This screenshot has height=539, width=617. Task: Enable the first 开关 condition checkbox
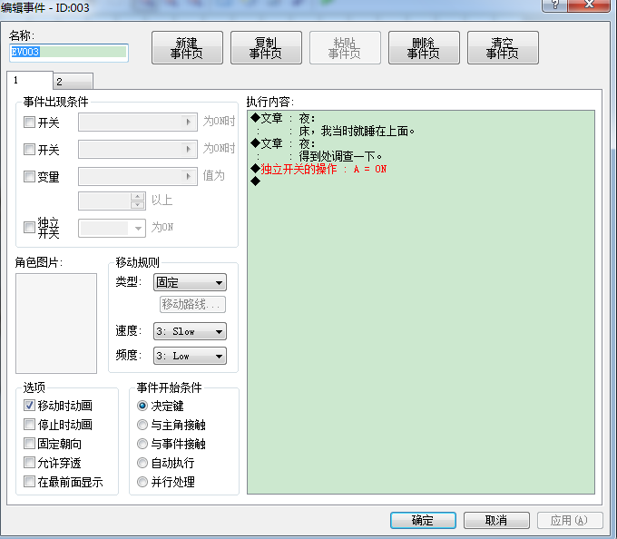tap(30, 122)
